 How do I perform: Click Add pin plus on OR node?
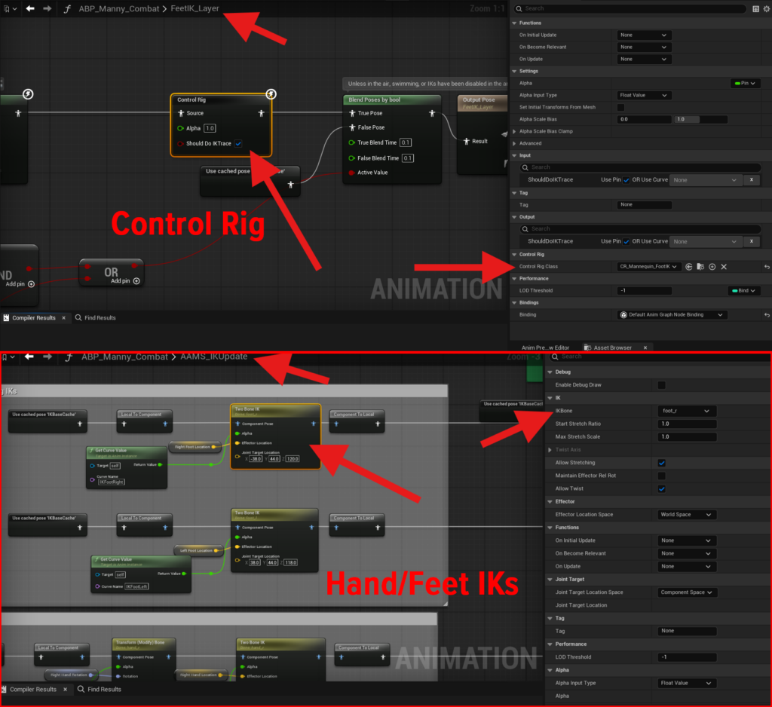pyautogui.click(x=136, y=281)
